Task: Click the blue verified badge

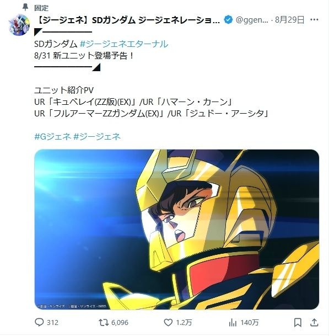Action: point(228,20)
